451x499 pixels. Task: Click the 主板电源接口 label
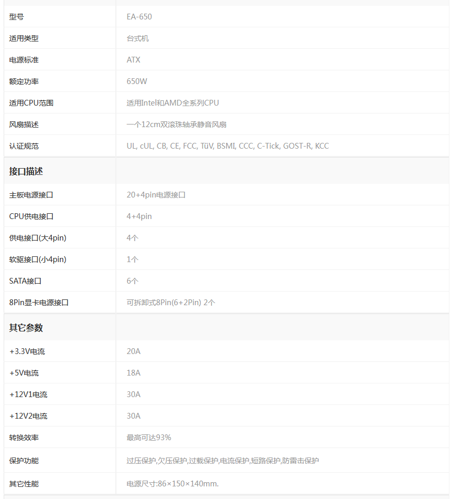(x=31, y=195)
